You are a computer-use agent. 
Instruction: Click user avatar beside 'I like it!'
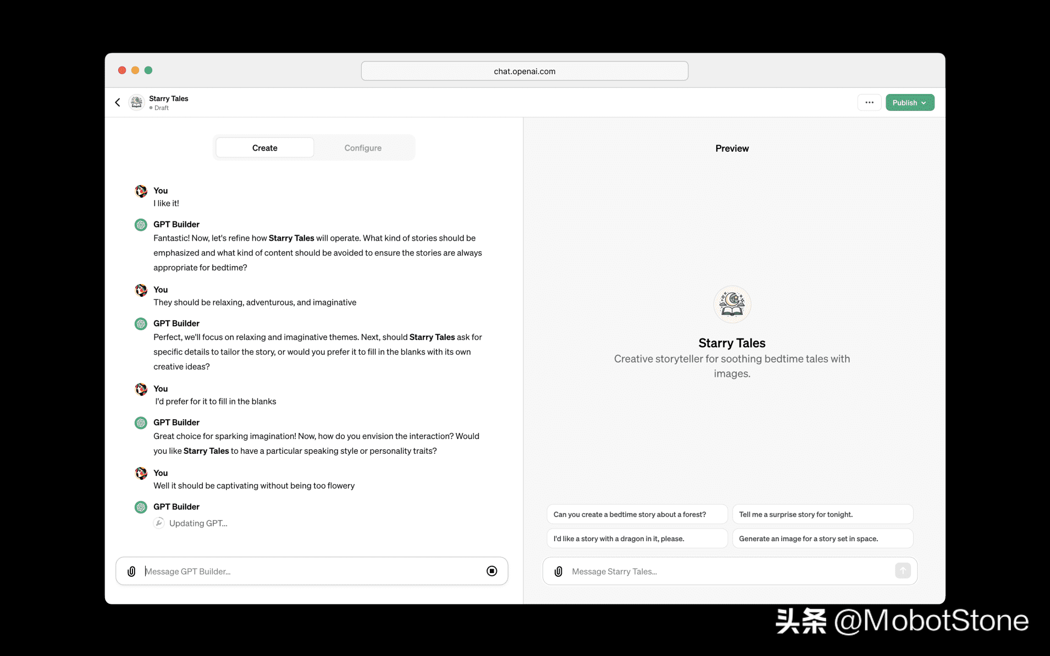[141, 191]
